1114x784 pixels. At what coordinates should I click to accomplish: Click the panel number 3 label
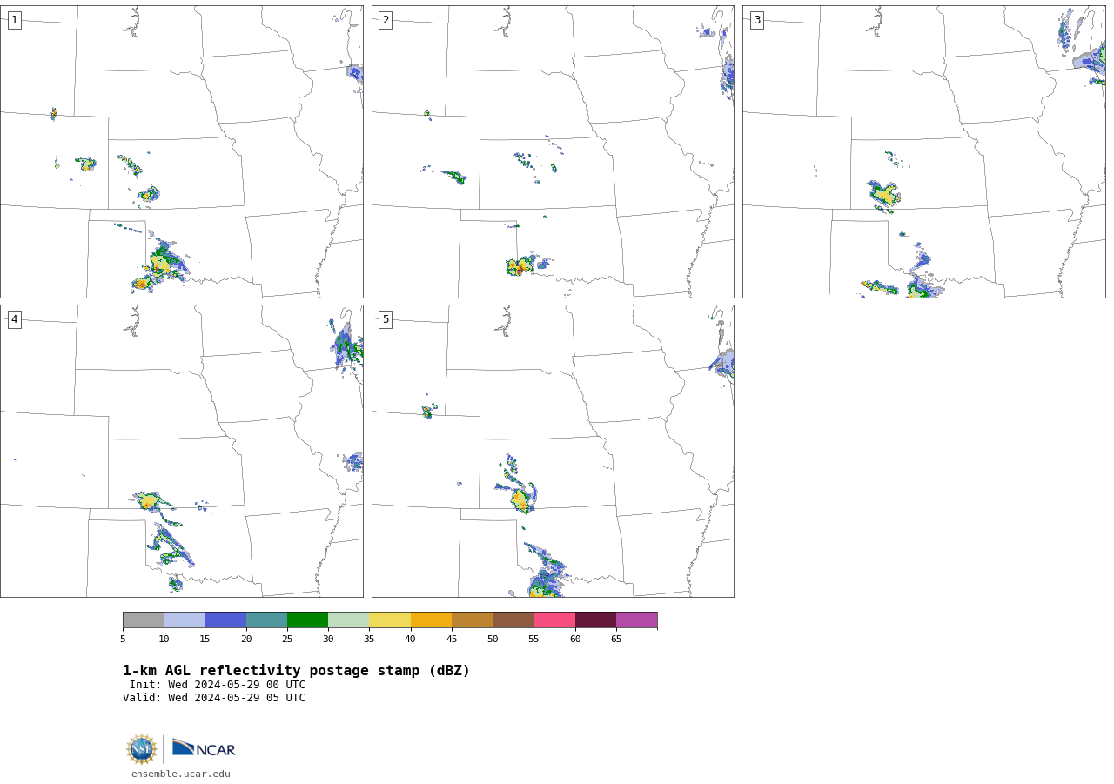coord(756,20)
